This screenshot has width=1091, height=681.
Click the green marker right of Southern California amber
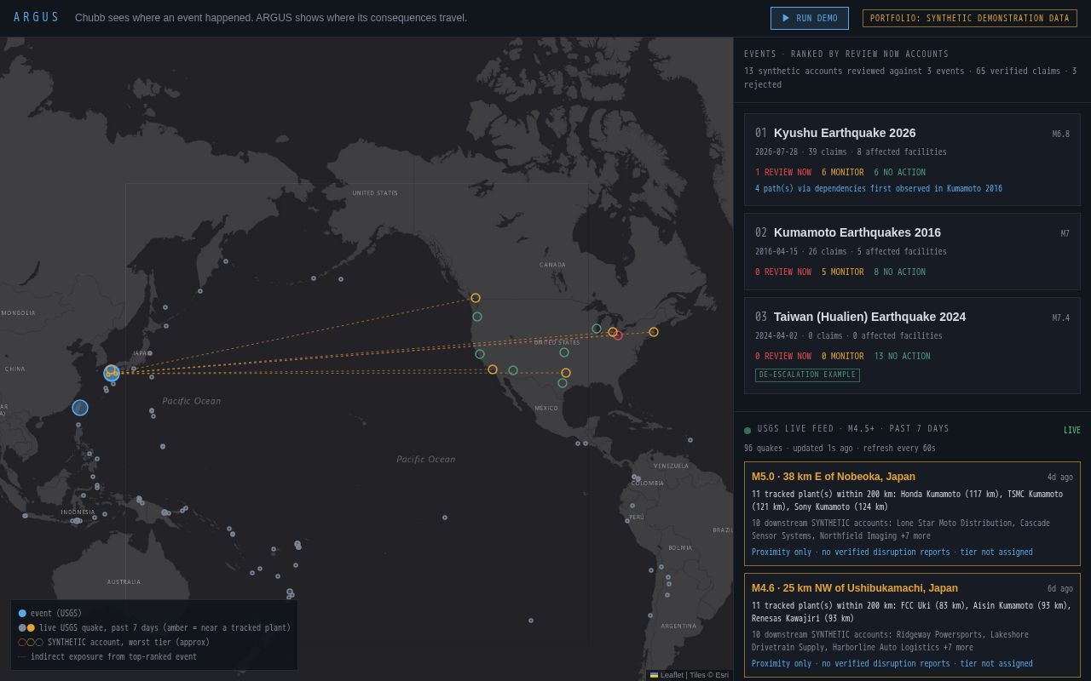click(513, 370)
